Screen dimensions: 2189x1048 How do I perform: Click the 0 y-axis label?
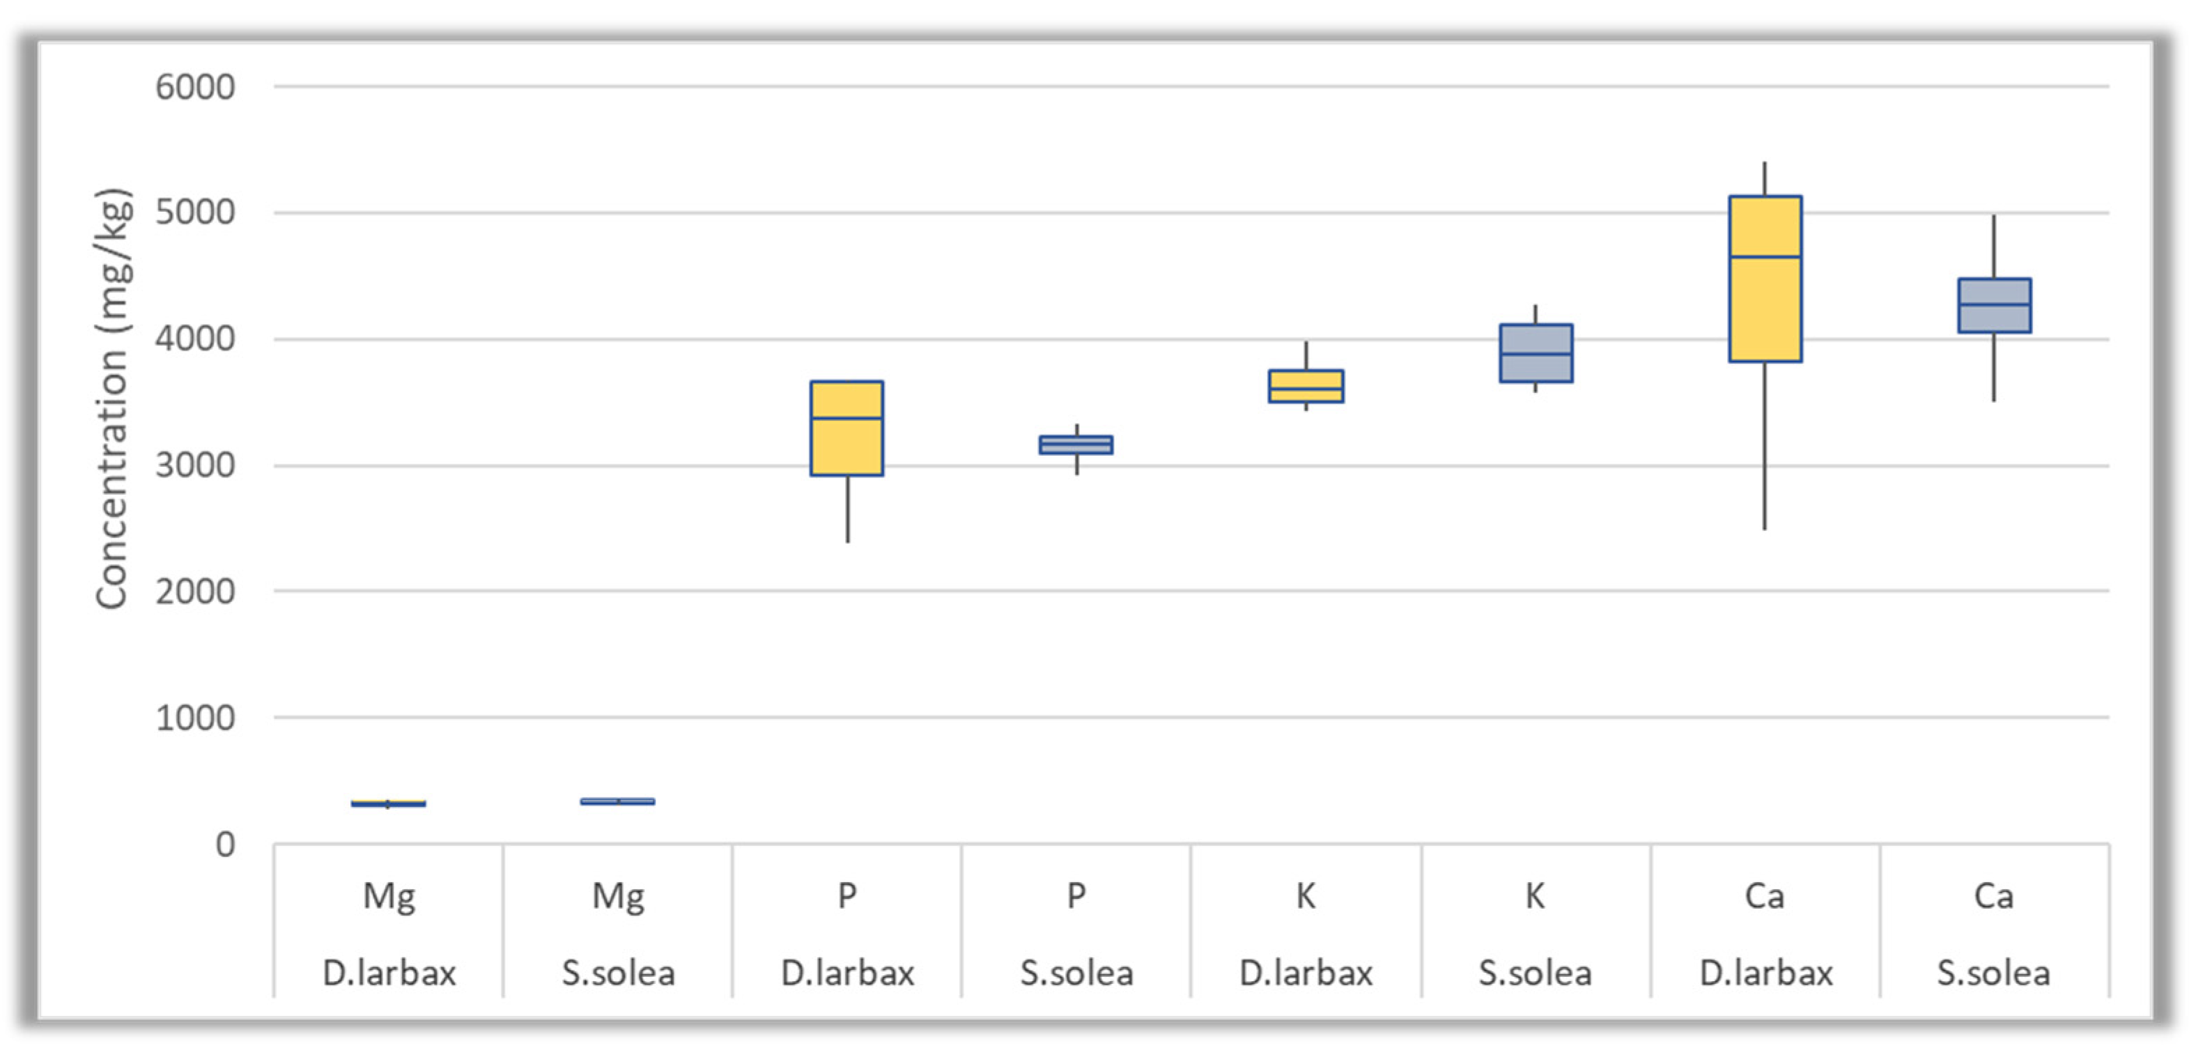click(225, 845)
